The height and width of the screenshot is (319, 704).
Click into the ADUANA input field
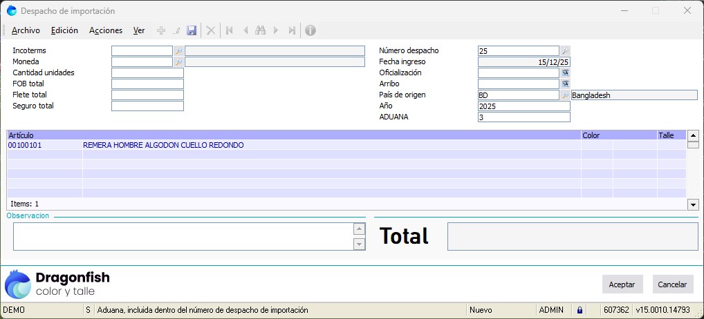[524, 117]
